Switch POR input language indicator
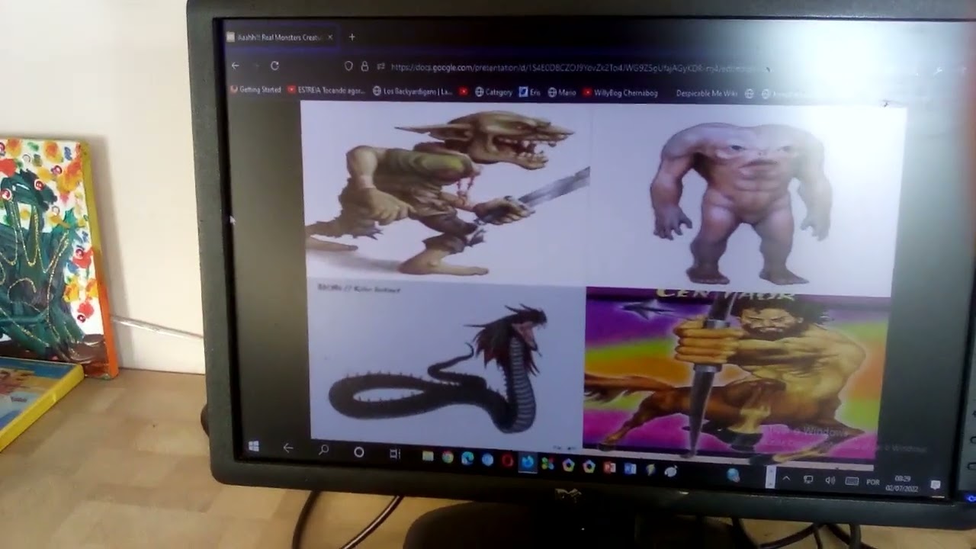 point(874,483)
